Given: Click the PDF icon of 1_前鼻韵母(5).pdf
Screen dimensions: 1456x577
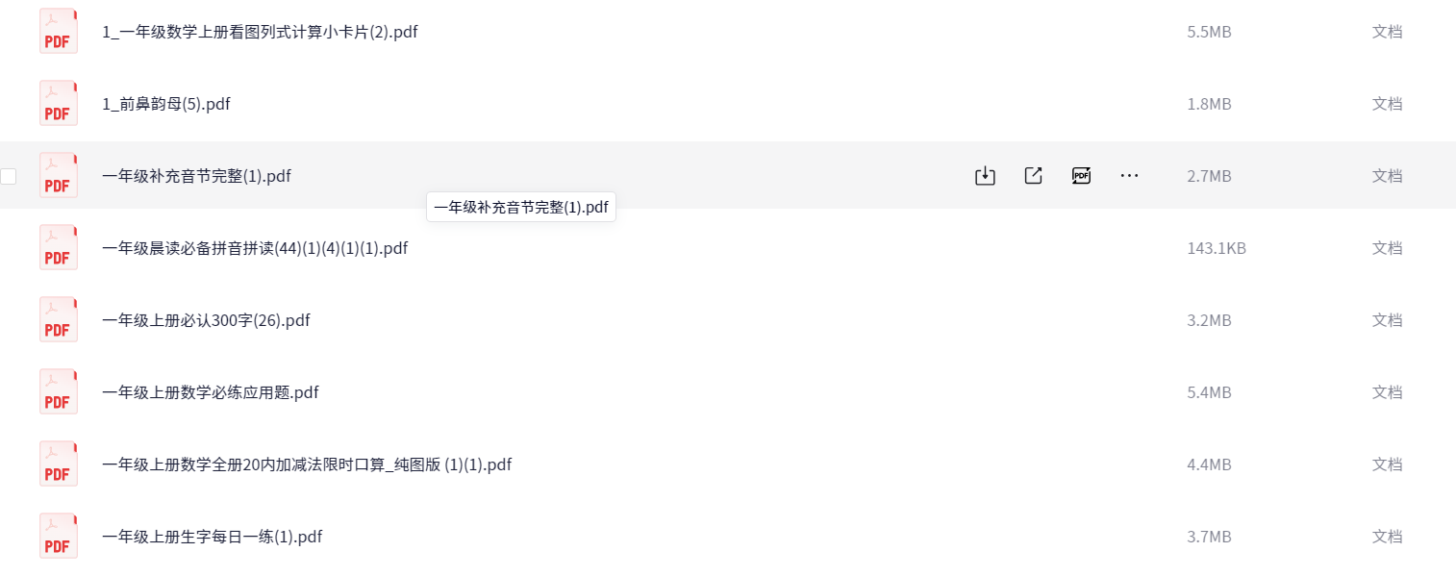Looking at the screenshot, I should click(58, 104).
